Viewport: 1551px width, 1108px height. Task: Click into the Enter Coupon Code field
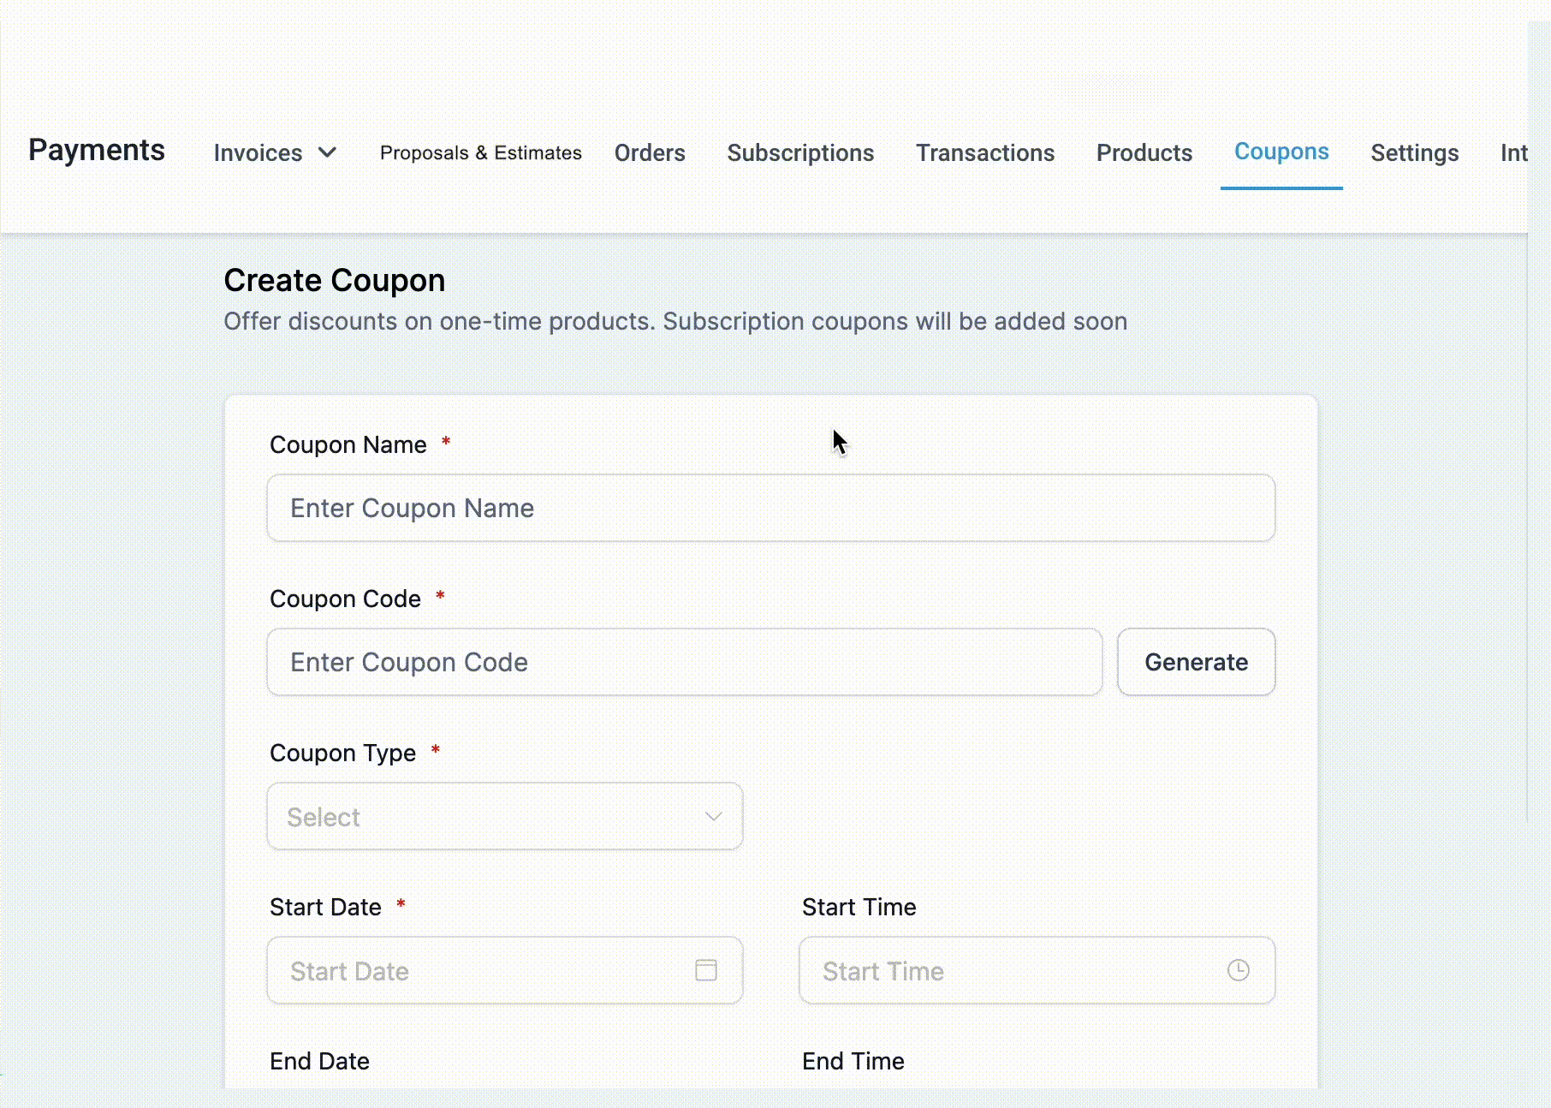pyautogui.click(x=684, y=662)
